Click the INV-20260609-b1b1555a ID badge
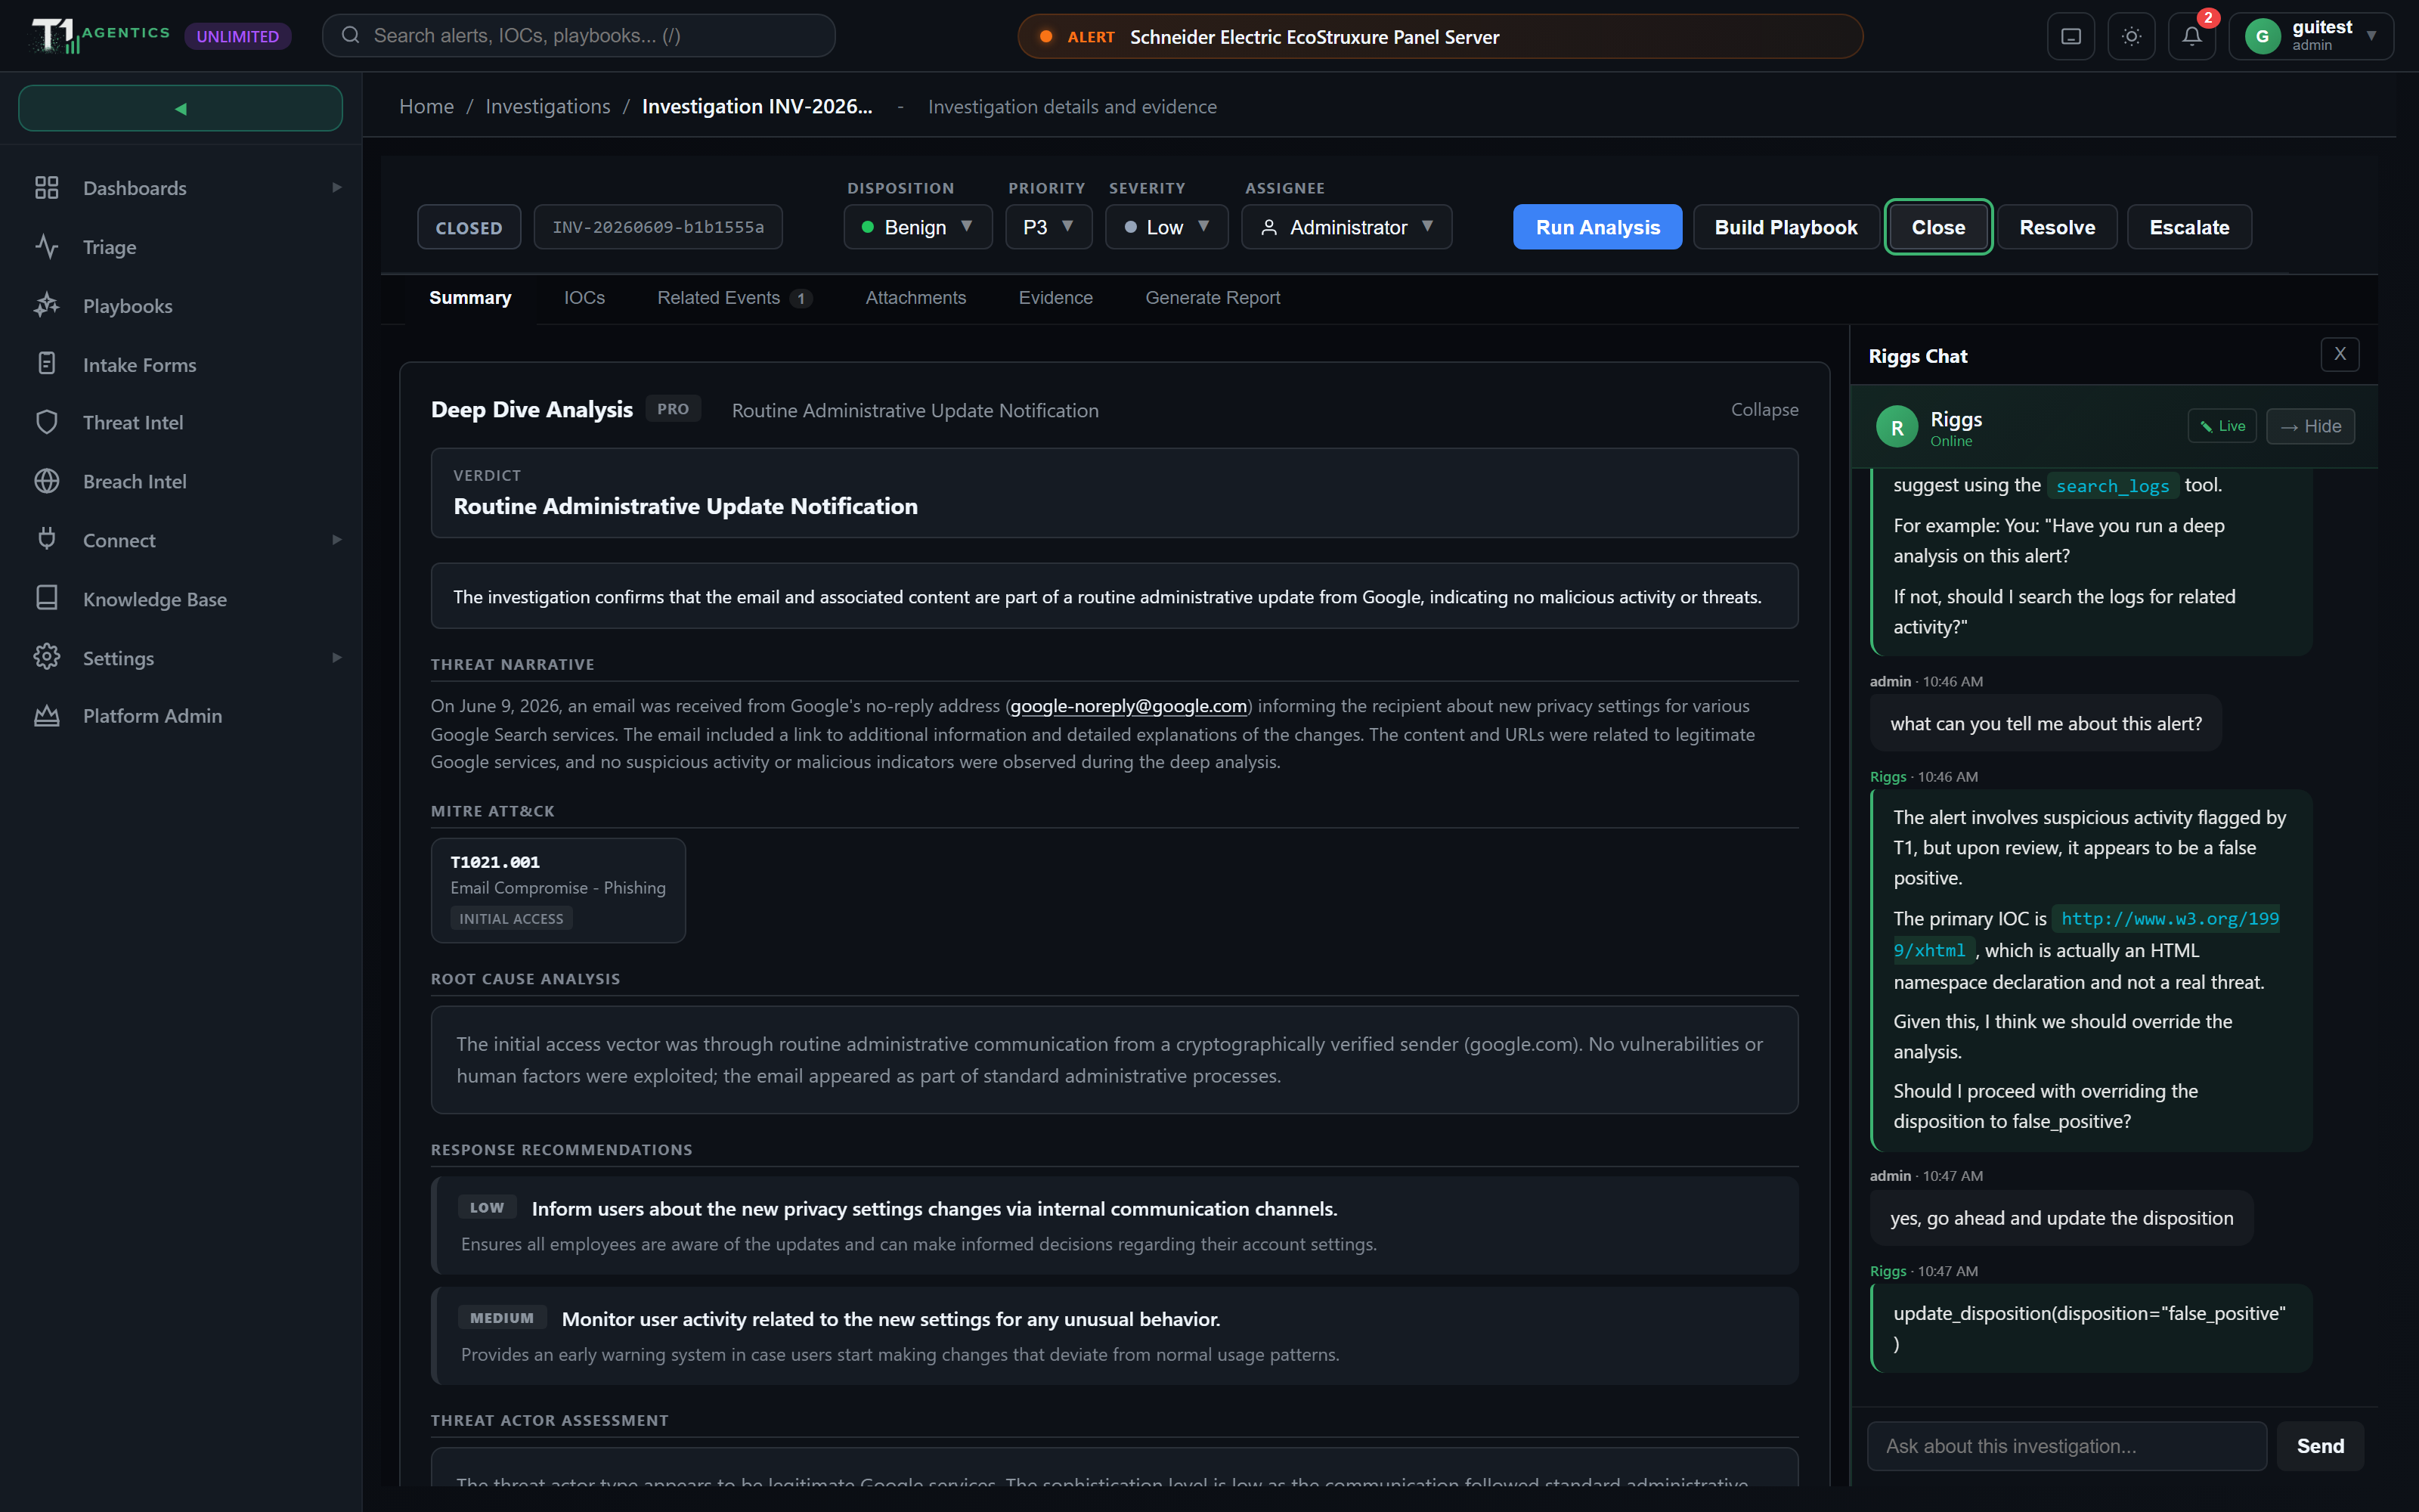 (x=658, y=227)
